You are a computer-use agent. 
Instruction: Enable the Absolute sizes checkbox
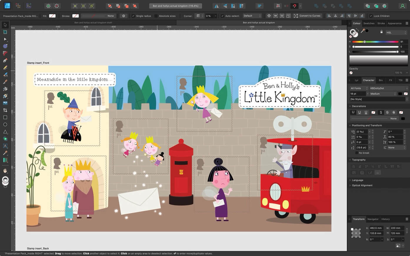pyautogui.click(x=156, y=16)
